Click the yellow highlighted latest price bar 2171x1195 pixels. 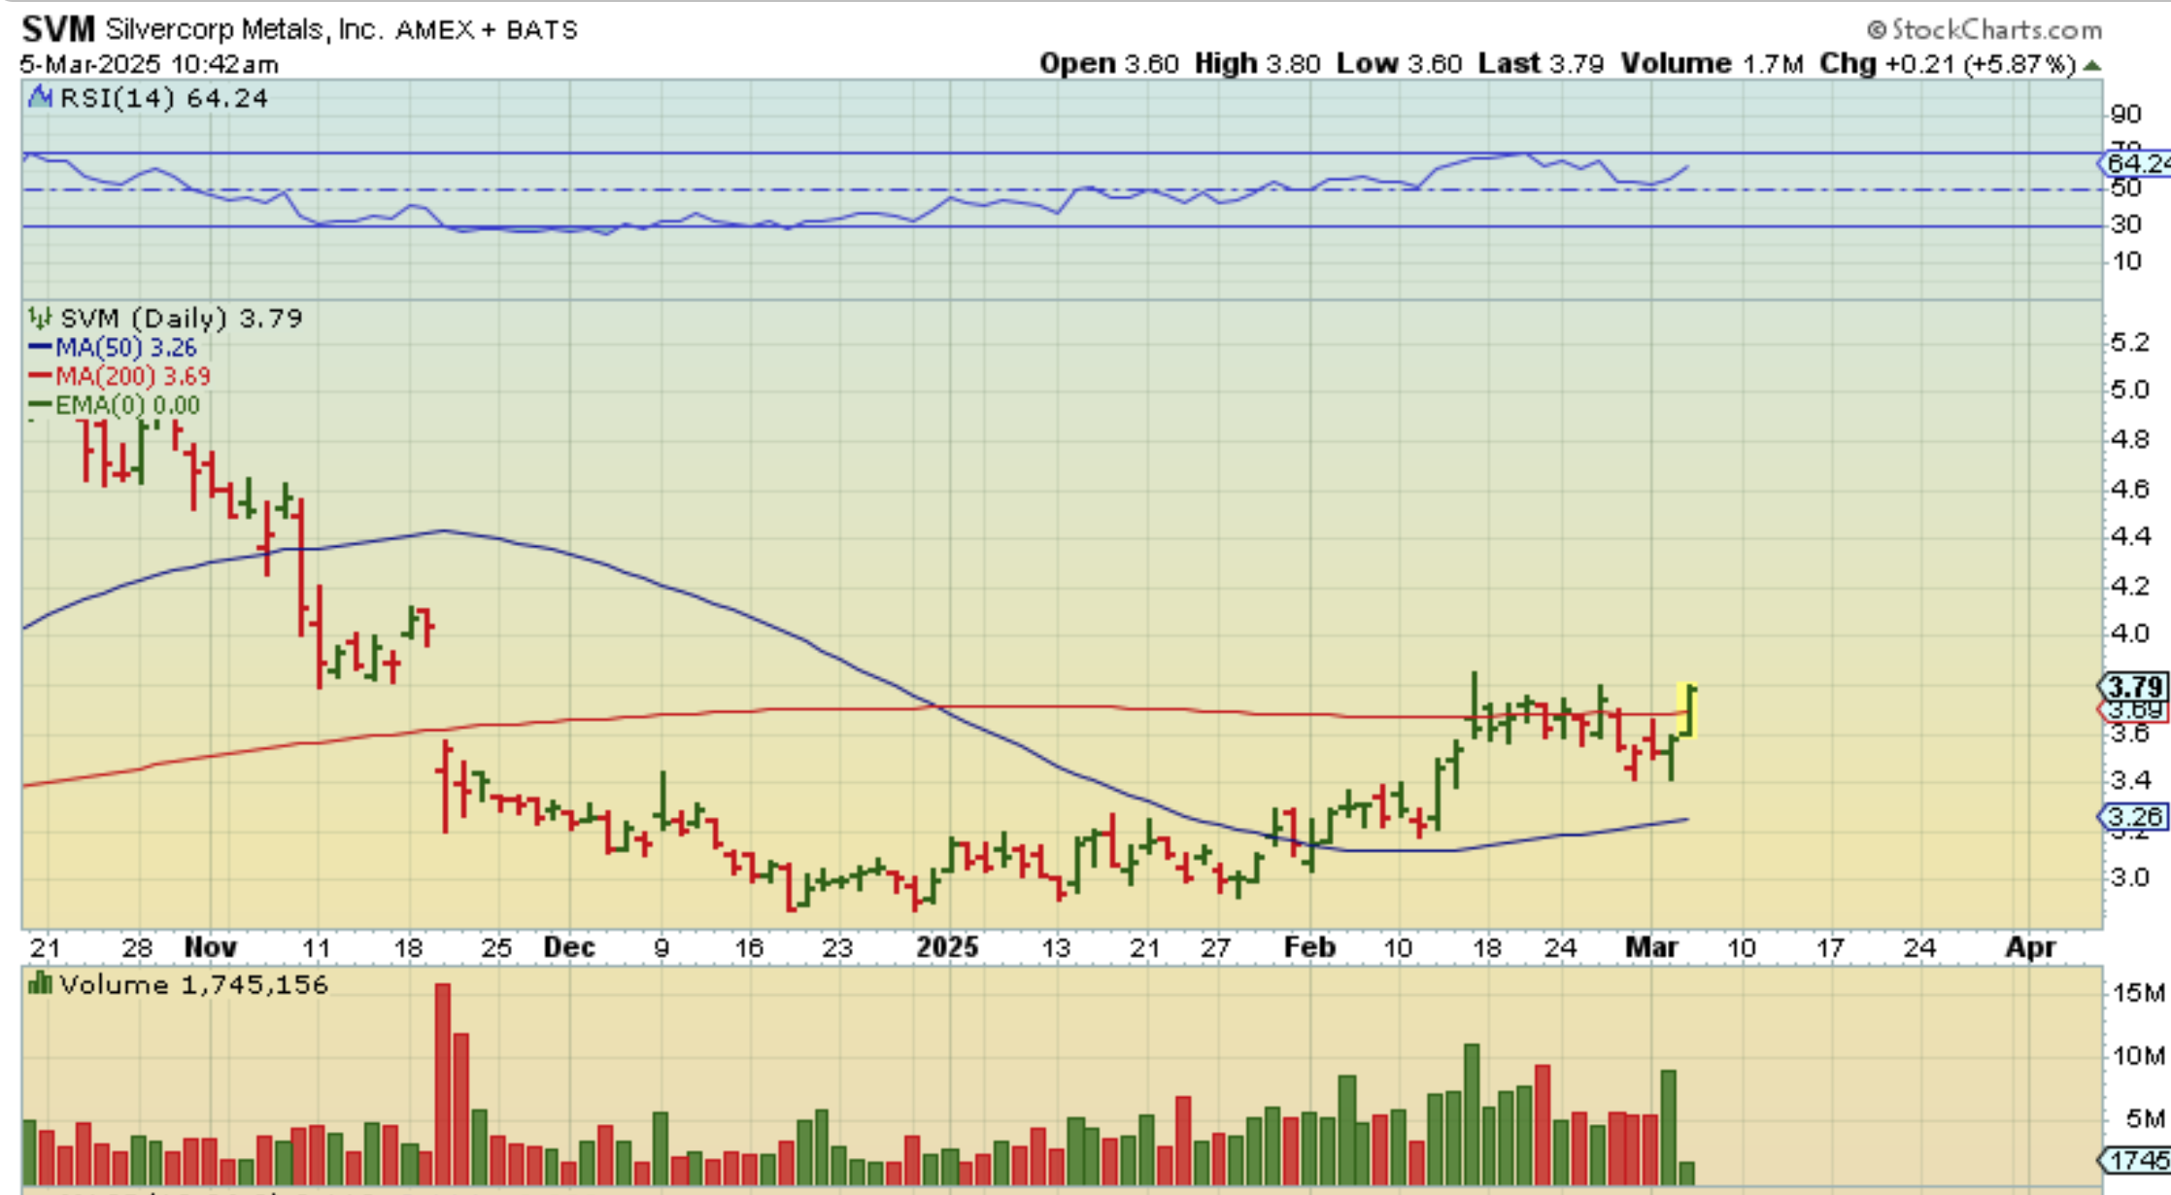(1688, 710)
